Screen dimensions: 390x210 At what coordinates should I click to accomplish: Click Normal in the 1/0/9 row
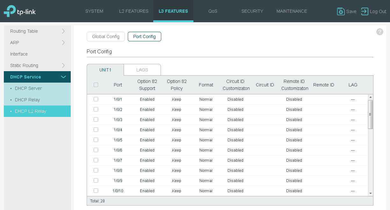[x=206, y=181]
